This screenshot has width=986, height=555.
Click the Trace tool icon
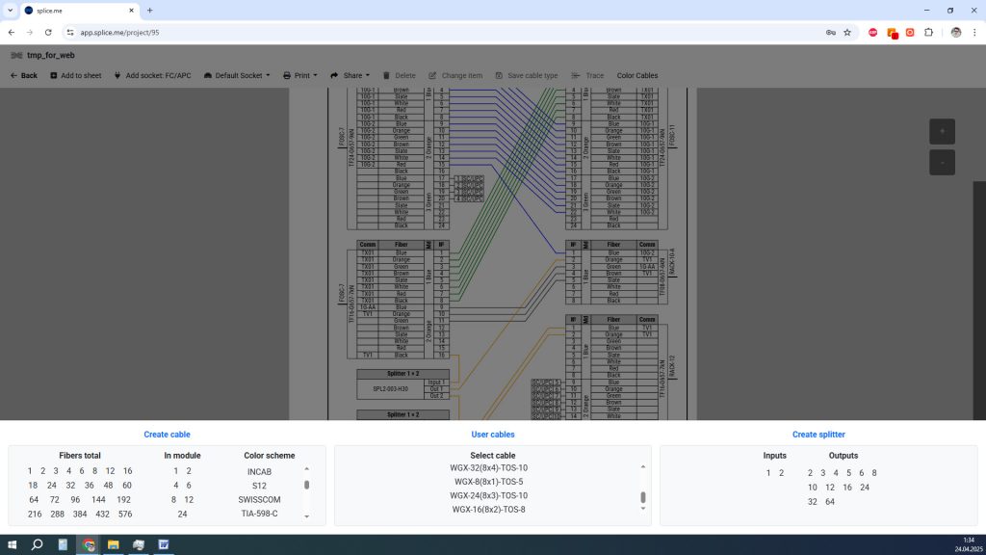(576, 75)
